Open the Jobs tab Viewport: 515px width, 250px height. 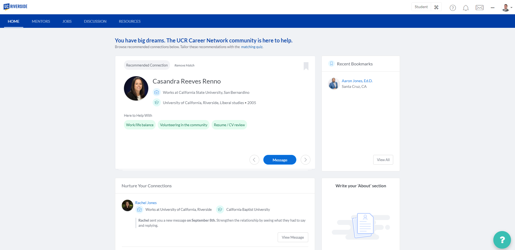coord(67,21)
